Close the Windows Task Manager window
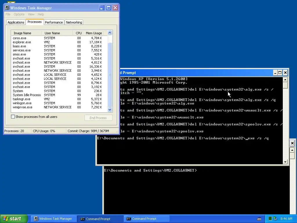The image size is (297, 223). [x=115, y=8]
